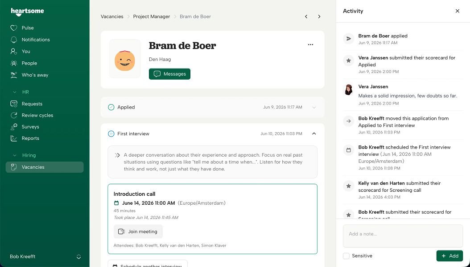
Task: Collapse the HR section
Action: 14,92
